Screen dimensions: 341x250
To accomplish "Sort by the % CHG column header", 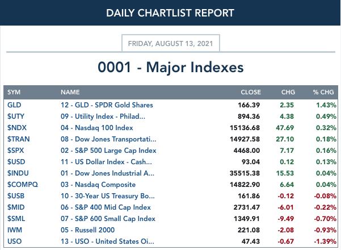I will tap(323, 92).
